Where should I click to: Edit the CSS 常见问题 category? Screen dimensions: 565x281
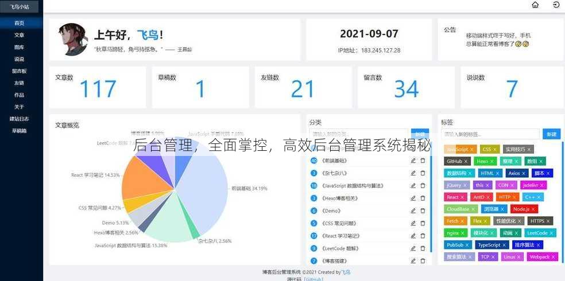tap(413, 224)
